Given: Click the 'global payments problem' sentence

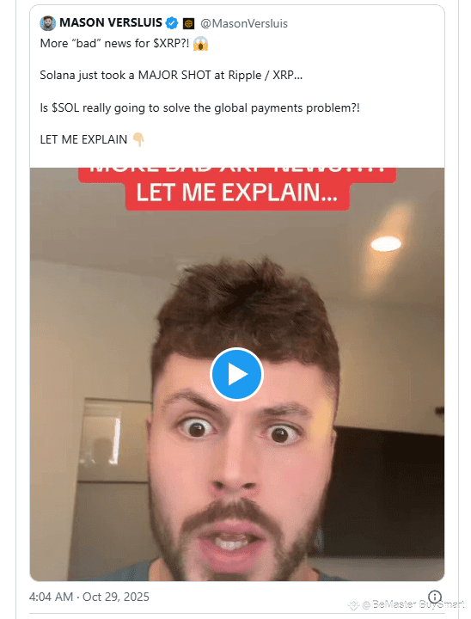Looking at the screenshot, I should click(199, 107).
